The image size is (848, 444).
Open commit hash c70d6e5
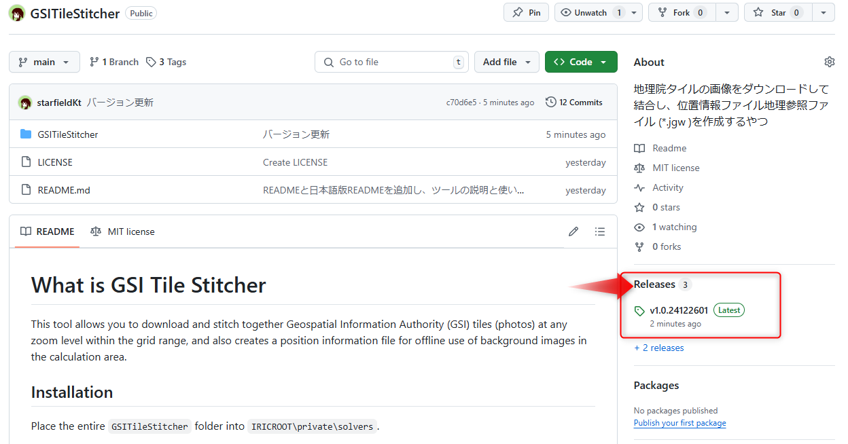point(461,103)
